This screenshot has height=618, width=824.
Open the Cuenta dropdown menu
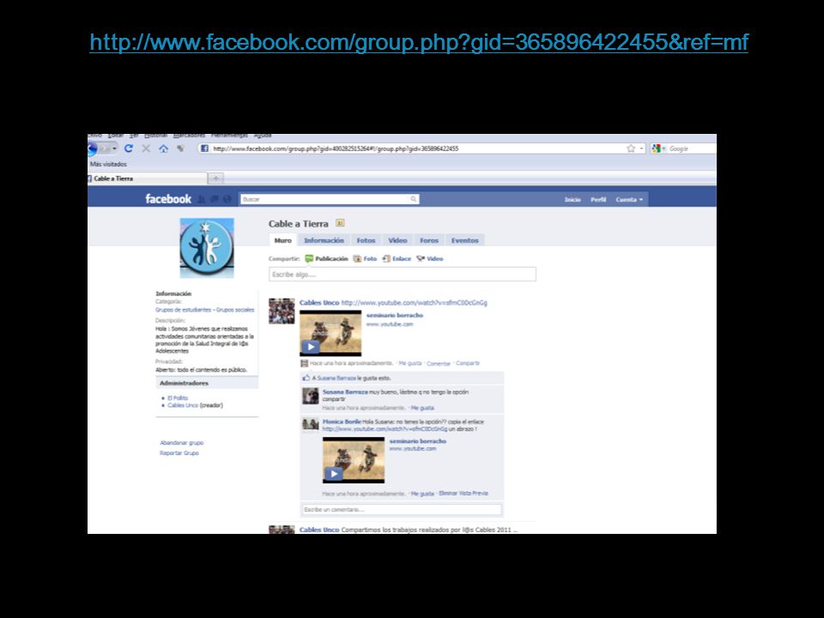629,200
